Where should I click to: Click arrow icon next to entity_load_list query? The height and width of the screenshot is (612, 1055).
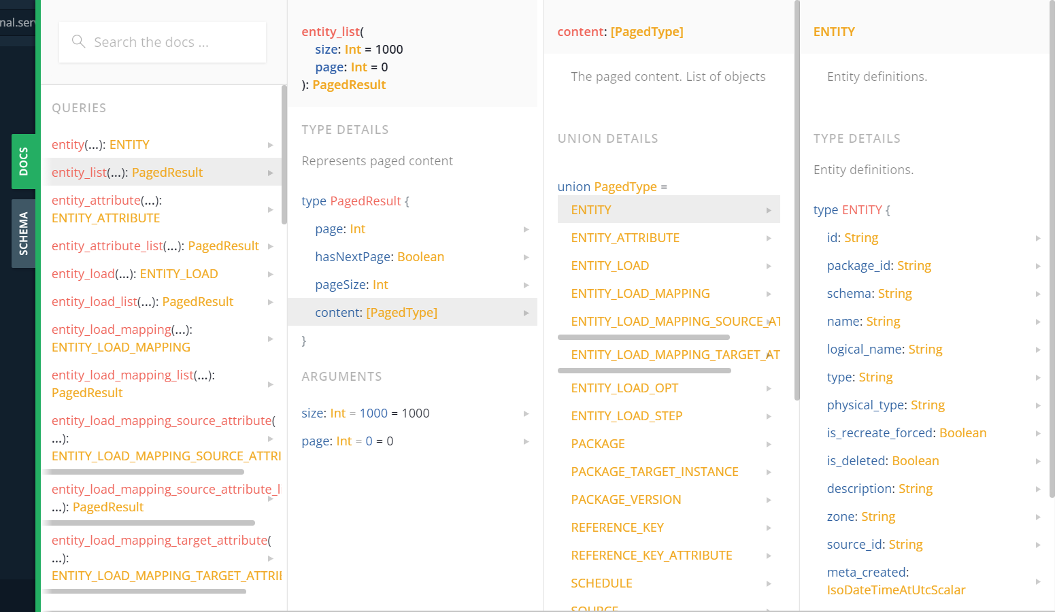(x=270, y=302)
